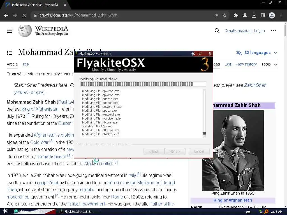This screenshot has height=215, width=287.
Task: Open the monarchical link
Action: (x=18, y=197)
